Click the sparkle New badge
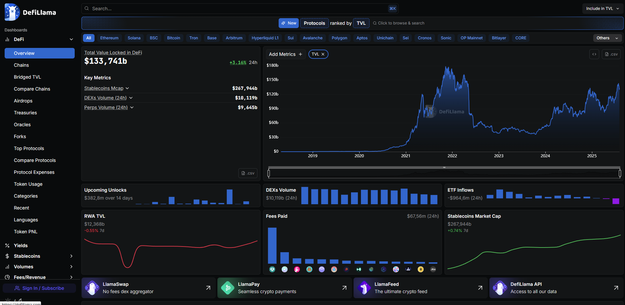Viewport: 625px width, 305px height. pyautogui.click(x=289, y=23)
